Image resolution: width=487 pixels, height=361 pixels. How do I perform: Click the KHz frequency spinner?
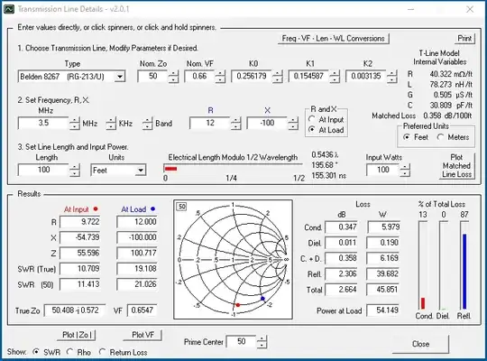pyautogui.click(x=111, y=124)
